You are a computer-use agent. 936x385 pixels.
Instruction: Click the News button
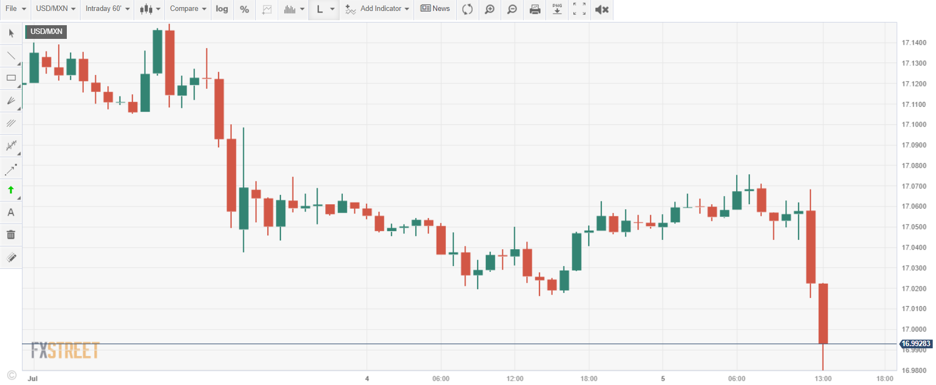click(435, 9)
